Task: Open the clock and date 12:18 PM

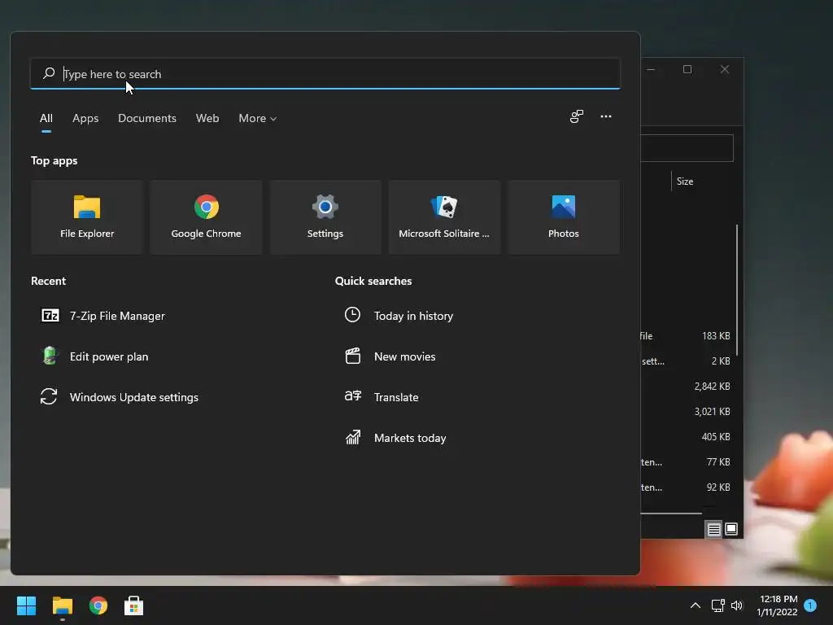Action: 778,605
